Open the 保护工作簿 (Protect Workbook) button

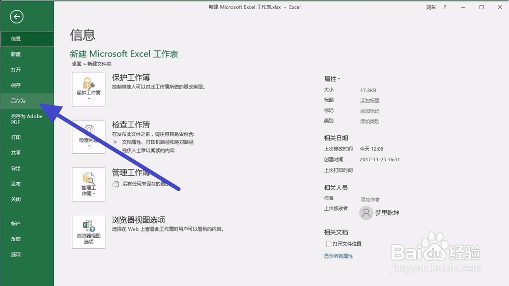pyautogui.click(x=89, y=89)
